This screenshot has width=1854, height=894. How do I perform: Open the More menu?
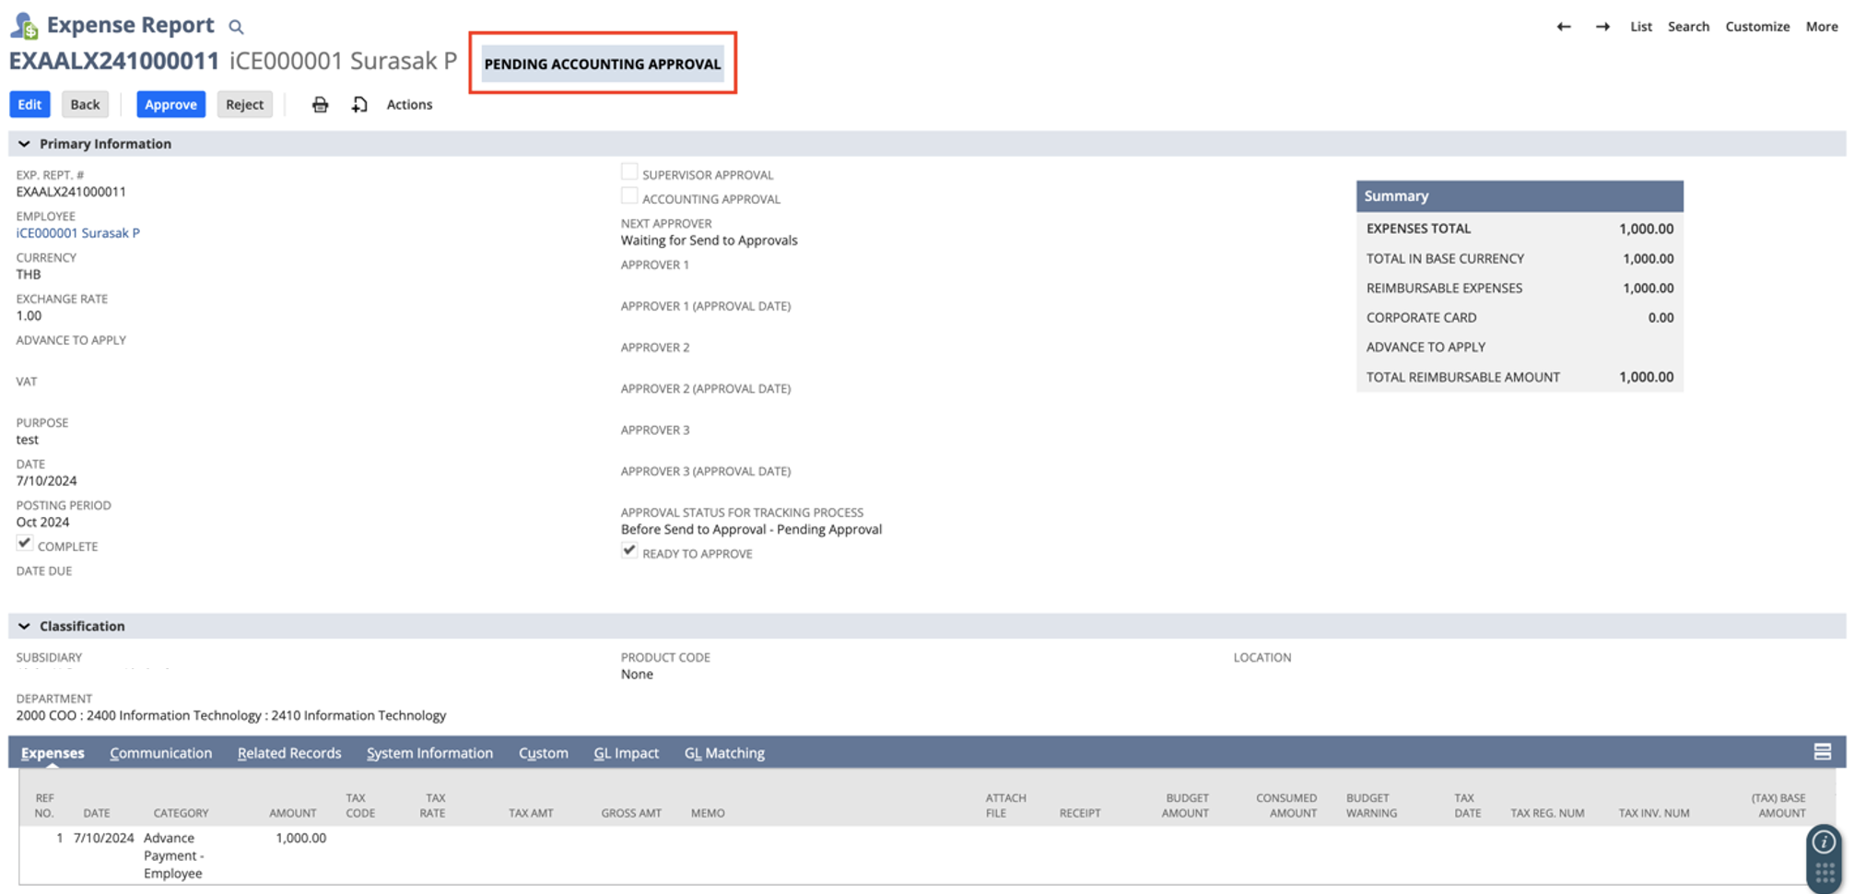pos(1821,27)
